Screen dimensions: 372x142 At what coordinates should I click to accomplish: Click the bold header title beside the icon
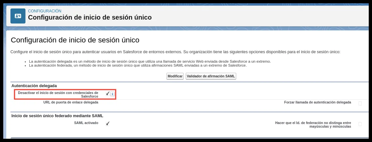coord(90,17)
